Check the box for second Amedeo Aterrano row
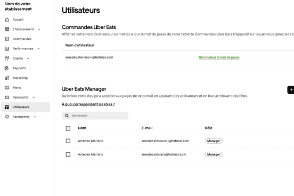This screenshot has width=294, height=196. 68,154
